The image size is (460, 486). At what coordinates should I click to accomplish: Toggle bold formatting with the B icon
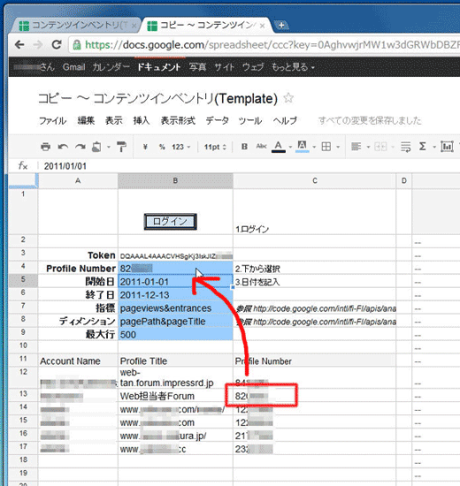click(244, 147)
